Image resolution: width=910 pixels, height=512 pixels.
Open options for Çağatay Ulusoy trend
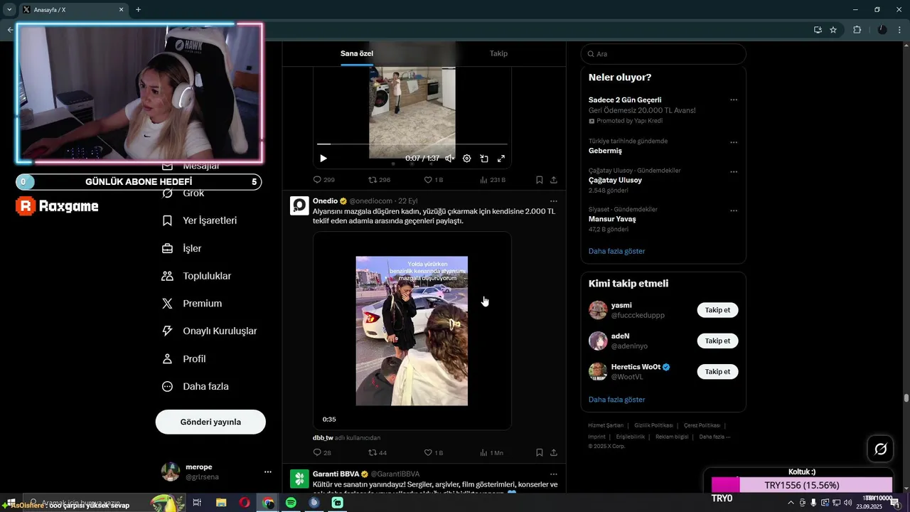tap(734, 171)
